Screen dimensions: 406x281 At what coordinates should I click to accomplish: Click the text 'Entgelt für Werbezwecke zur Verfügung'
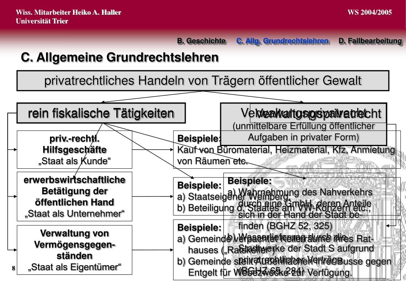(270, 272)
